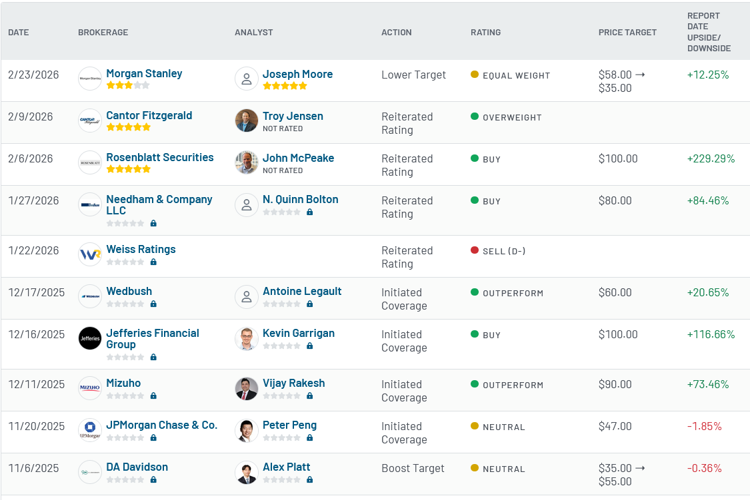Click the lock icon under N. Quinn Bolton
The width and height of the screenshot is (750, 500).
[x=310, y=212]
